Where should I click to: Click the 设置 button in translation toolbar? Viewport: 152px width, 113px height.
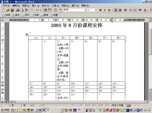[x=54, y=15]
